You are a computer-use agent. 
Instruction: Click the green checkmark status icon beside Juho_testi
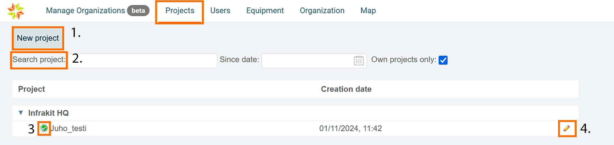(44, 128)
